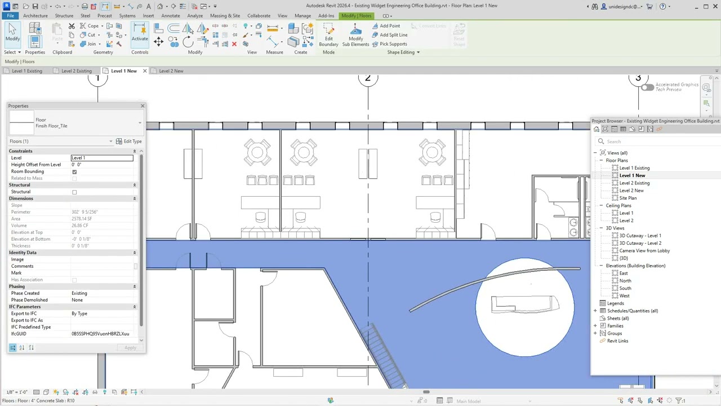Click the horizontal scrollbar thumb below canvas

[426, 392]
